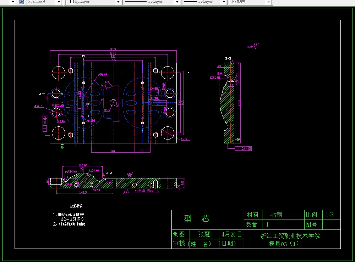This screenshot has height=262, width=355.
Task: Select the 4?27 hole callout
Action: [x=38, y=106]
